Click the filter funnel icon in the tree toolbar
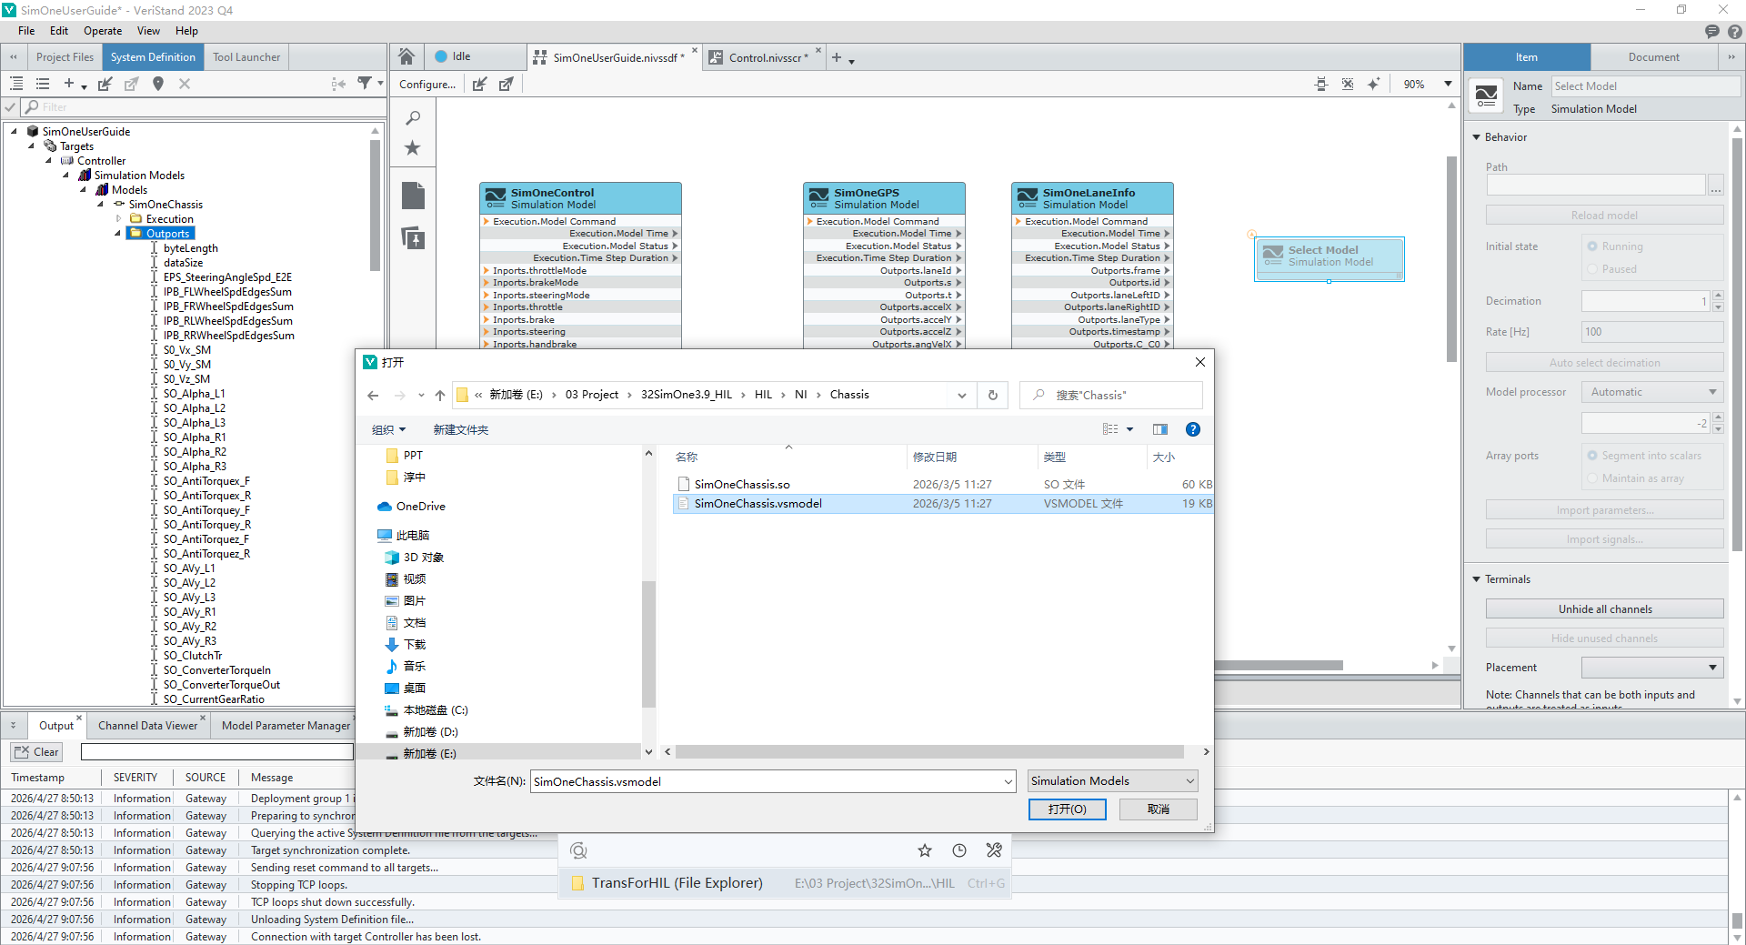Screen dimensions: 1746x945 click(365, 84)
